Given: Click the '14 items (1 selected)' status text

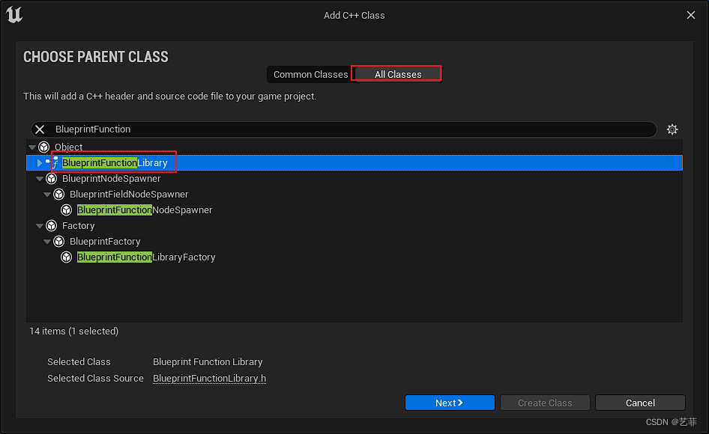Looking at the screenshot, I should [x=73, y=331].
